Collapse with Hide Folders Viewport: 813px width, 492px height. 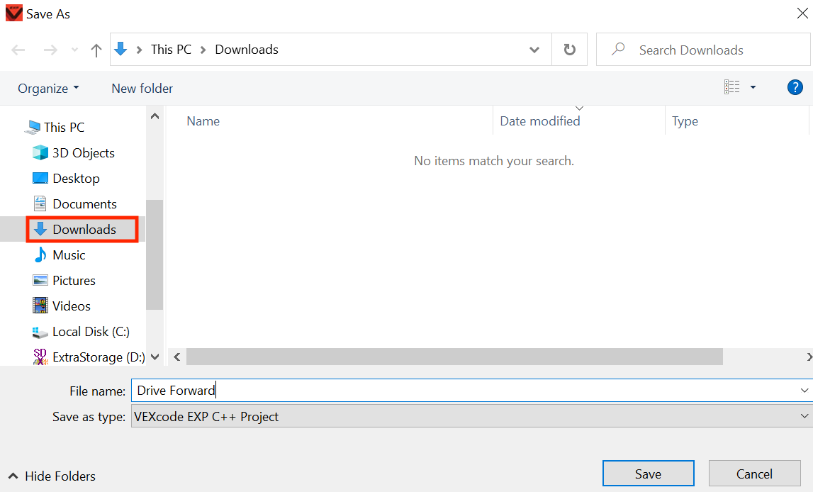pyautogui.click(x=52, y=476)
